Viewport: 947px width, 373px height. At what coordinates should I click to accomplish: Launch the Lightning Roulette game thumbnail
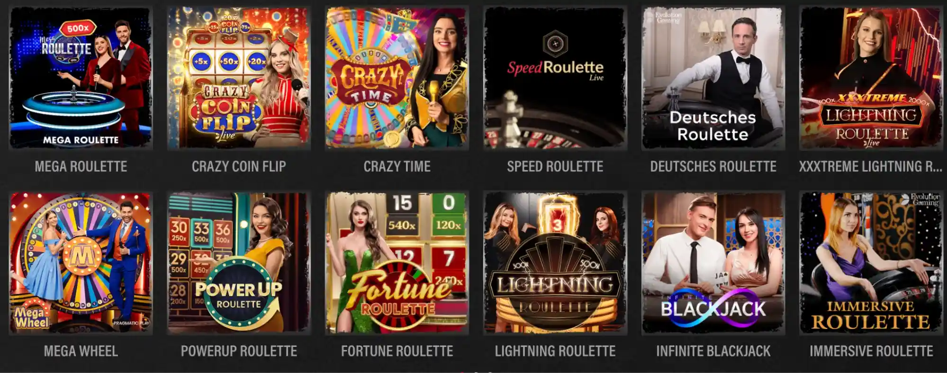click(x=555, y=263)
